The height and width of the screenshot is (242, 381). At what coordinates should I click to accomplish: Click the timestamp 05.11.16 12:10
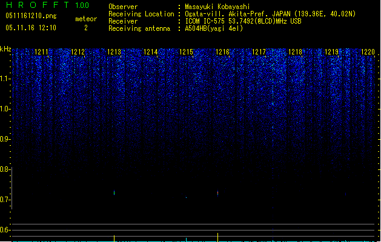click(31, 28)
